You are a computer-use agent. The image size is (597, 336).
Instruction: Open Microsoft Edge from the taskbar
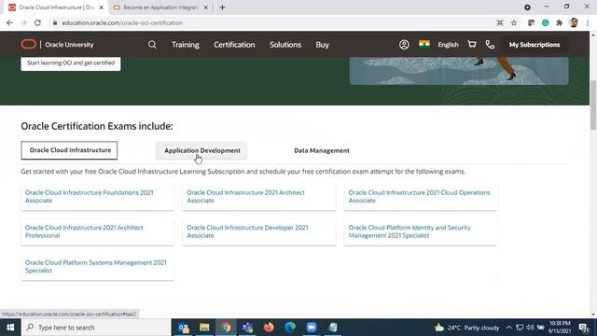pos(290,328)
